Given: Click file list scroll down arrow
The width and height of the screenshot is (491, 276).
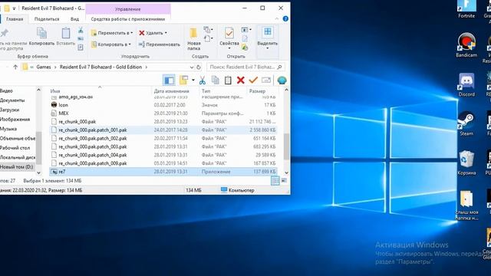Looking at the screenshot, I should 286,172.
